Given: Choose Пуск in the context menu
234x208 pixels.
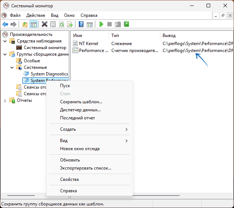Looking at the screenshot, I should pos(90,86).
